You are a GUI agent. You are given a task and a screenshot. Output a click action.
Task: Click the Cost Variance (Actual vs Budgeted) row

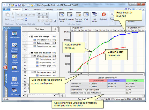pos(107,90)
